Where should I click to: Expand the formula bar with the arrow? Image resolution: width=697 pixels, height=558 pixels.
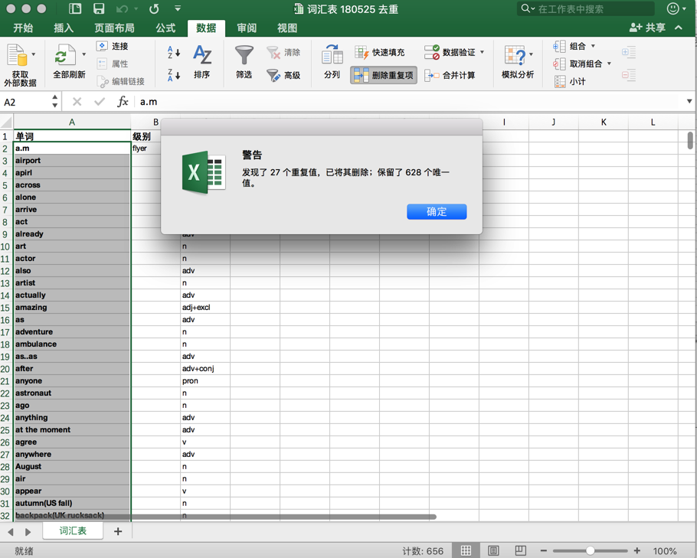(689, 101)
